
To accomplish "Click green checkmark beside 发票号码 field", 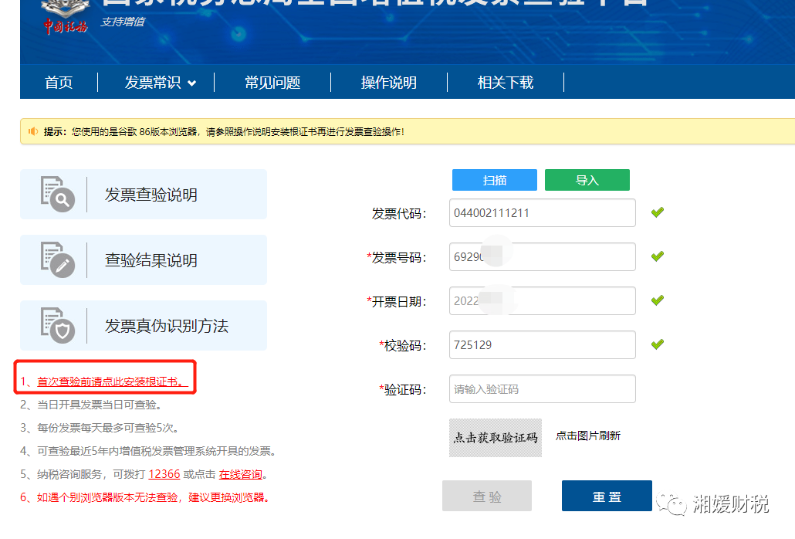I will [x=657, y=256].
